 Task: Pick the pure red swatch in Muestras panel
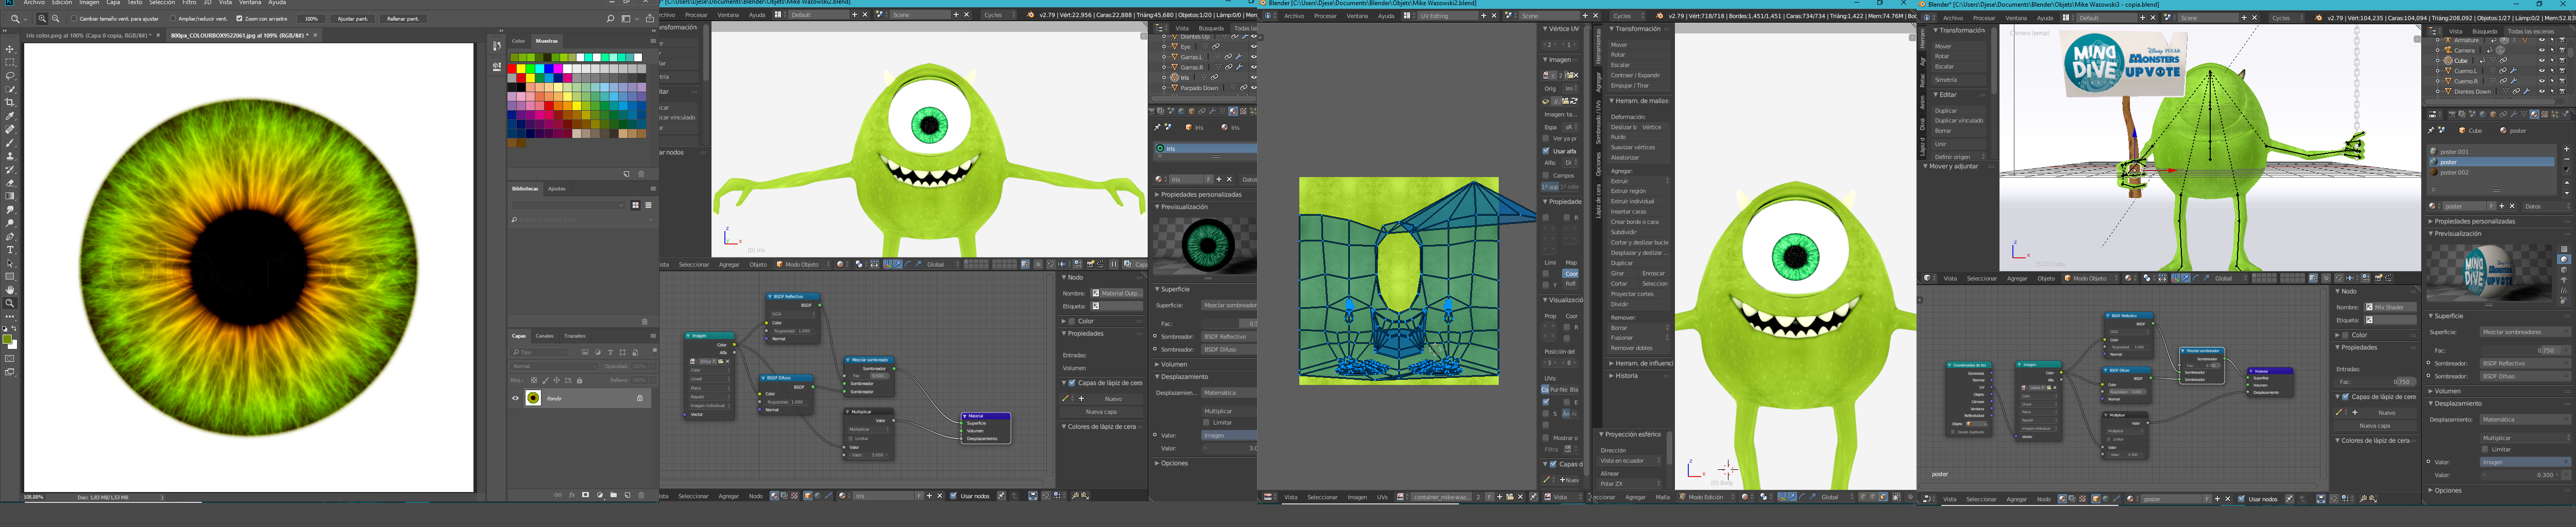click(513, 68)
